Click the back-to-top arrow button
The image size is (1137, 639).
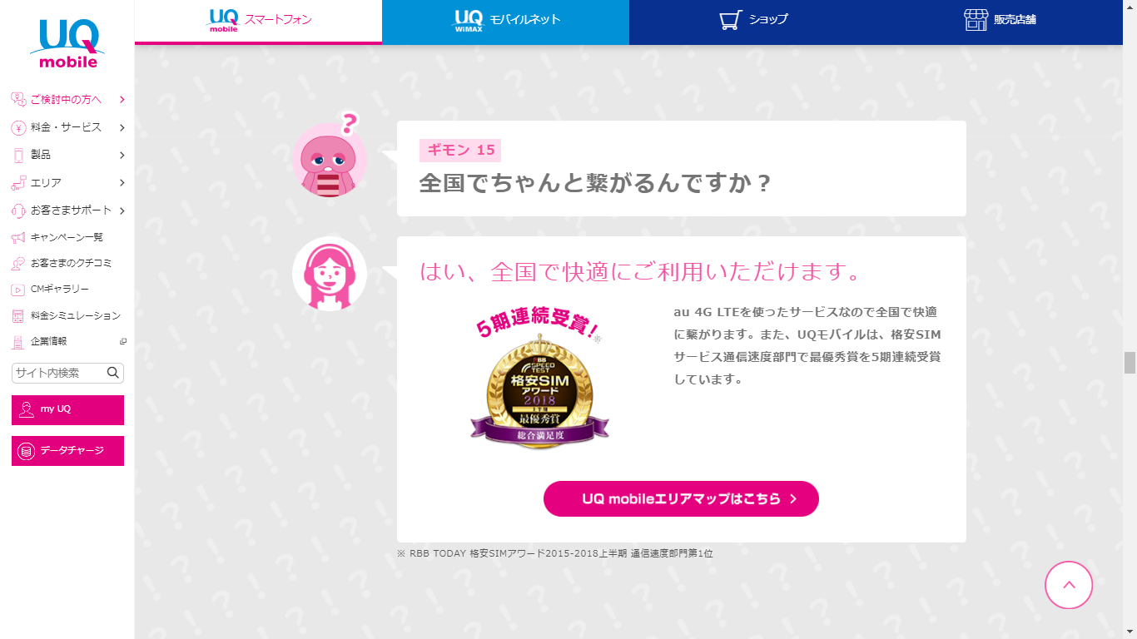point(1069,584)
